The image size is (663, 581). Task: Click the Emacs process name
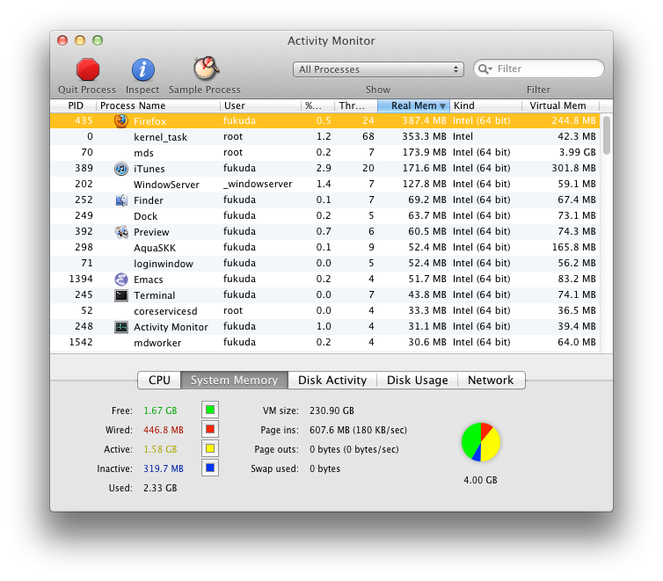pyautogui.click(x=149, y=280)
